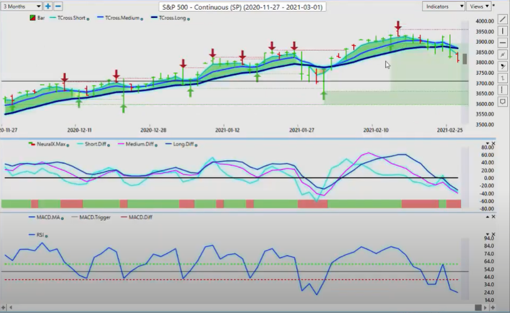Click the step-shaped tool icon

coord(503,78)
